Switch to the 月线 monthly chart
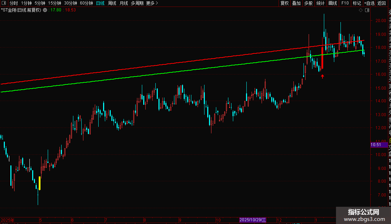The width and height of the screenshot is (391, 224). click(124, 3)
